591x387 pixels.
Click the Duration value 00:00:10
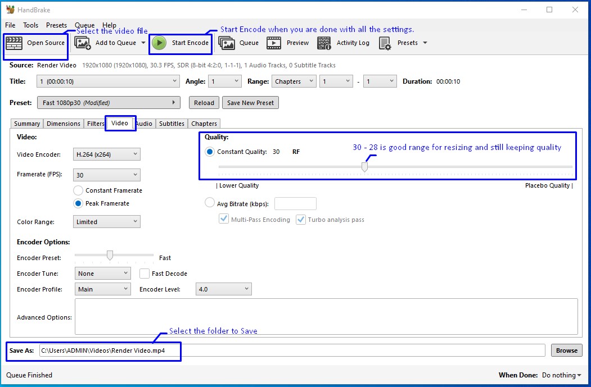coord(448,81)
